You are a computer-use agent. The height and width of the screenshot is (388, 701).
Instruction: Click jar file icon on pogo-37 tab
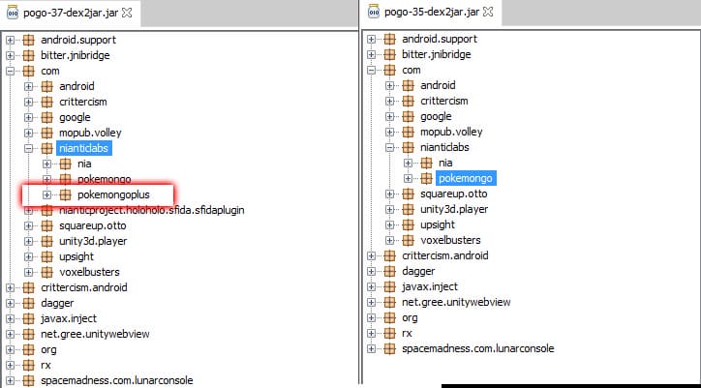(13, 12)
